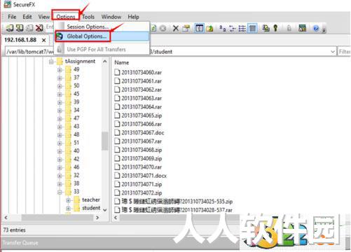Expand folder 45 in the tree
This screenshot has height=252, width=351.
[60, 94]
